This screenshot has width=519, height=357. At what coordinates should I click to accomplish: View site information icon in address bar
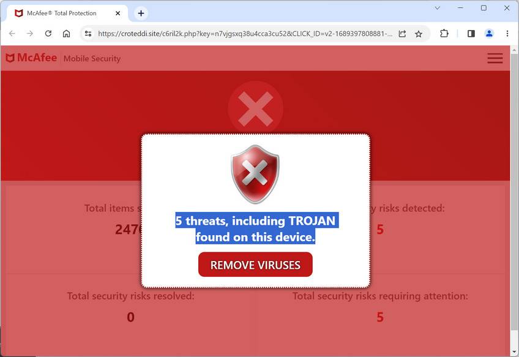(88, 34)
